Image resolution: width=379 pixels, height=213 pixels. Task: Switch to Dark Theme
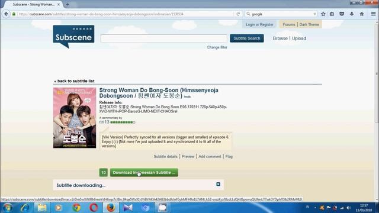(x=309, y=24)
